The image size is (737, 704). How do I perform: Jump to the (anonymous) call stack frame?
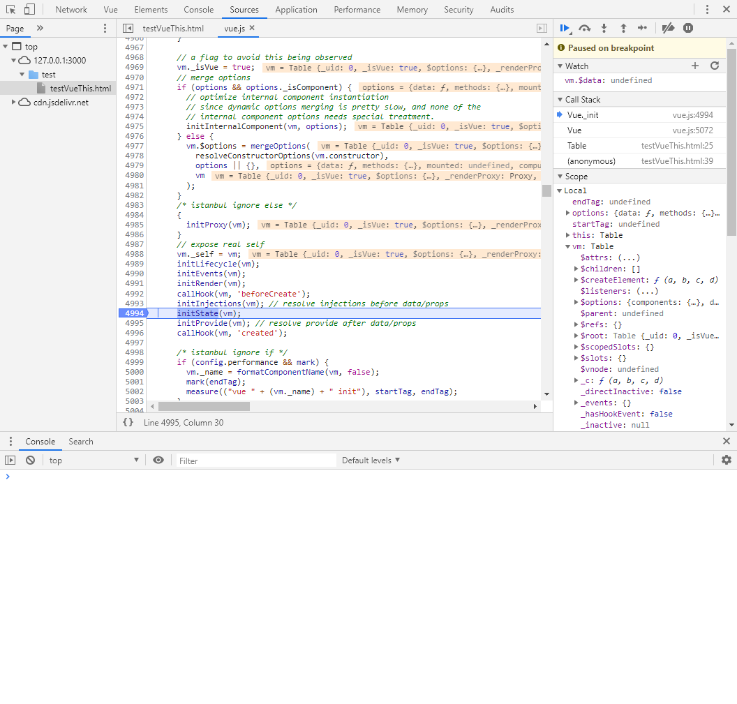pos(640,160)
